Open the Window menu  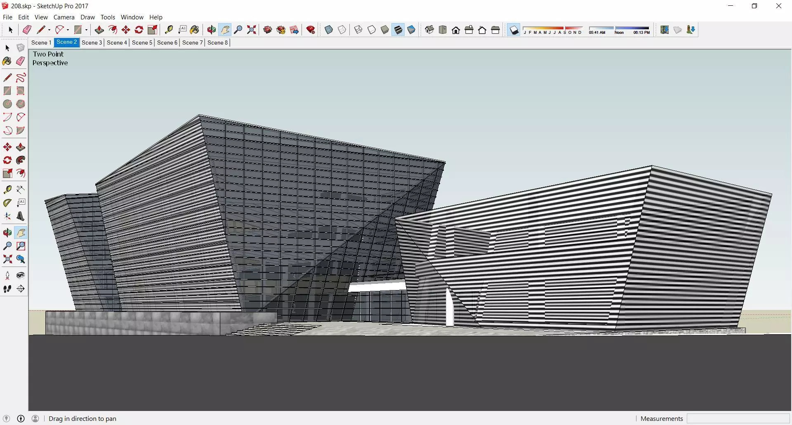132,17
